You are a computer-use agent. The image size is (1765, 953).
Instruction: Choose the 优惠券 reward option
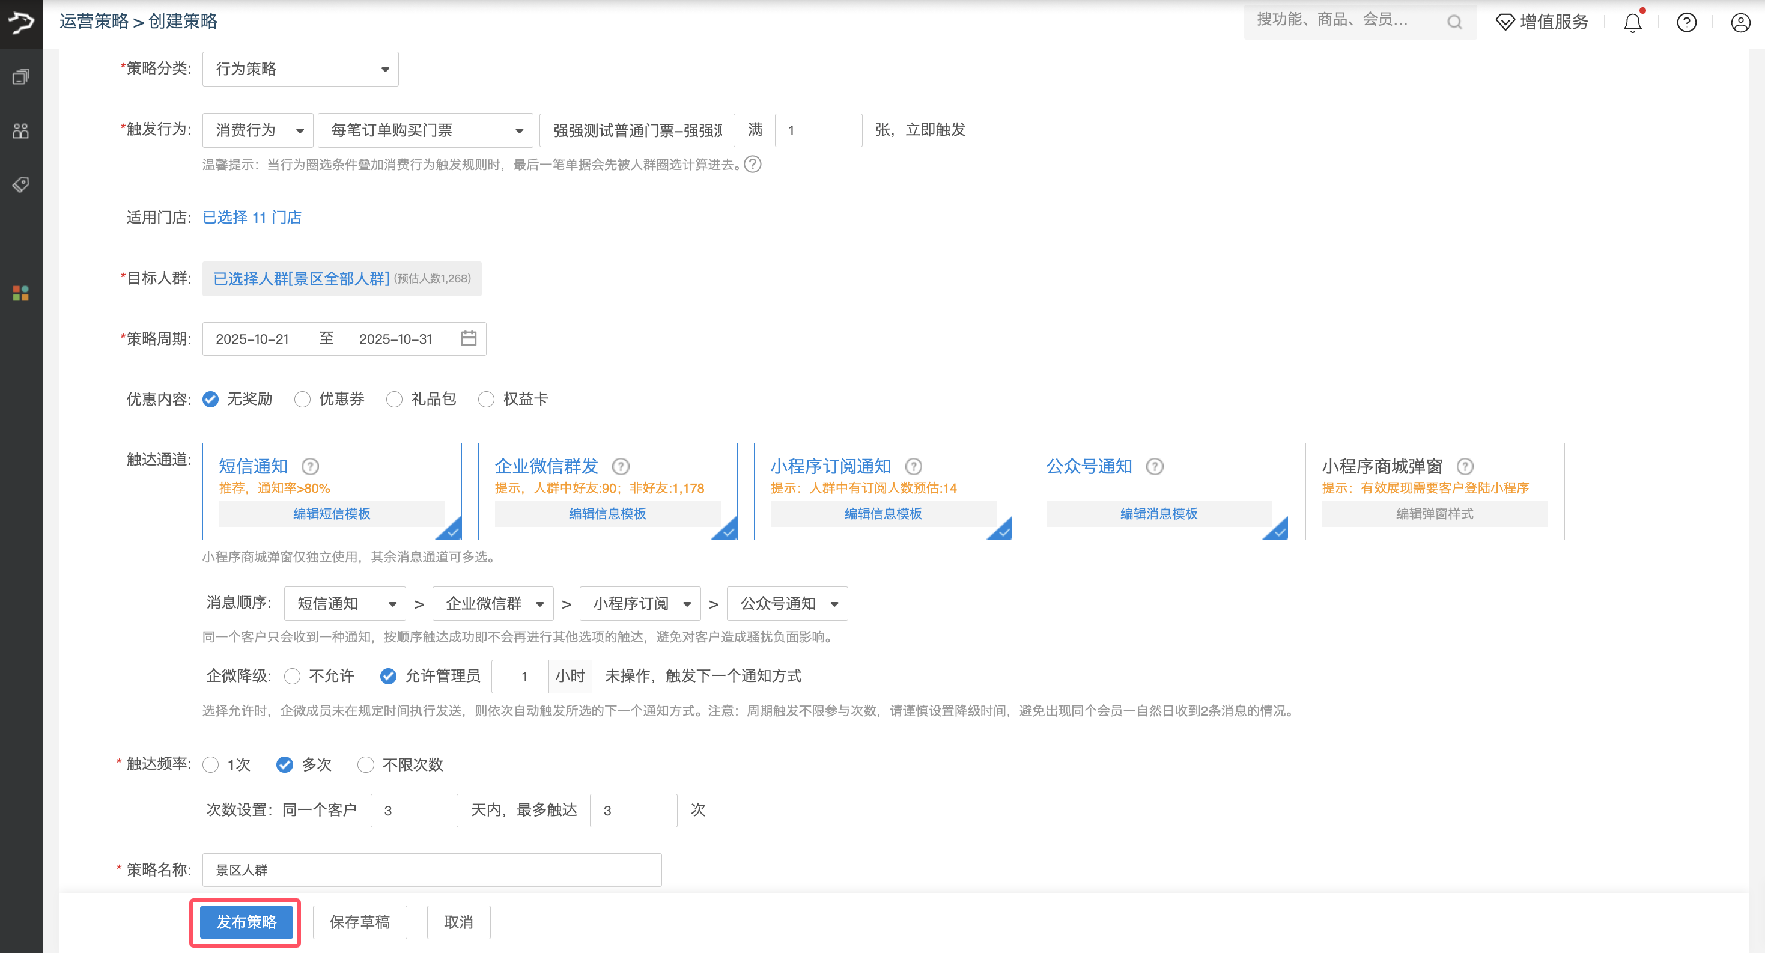[302, 399]
